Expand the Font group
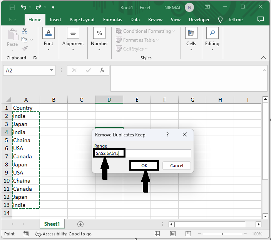This screenshot has width=271, height=240. pos(49,39)
